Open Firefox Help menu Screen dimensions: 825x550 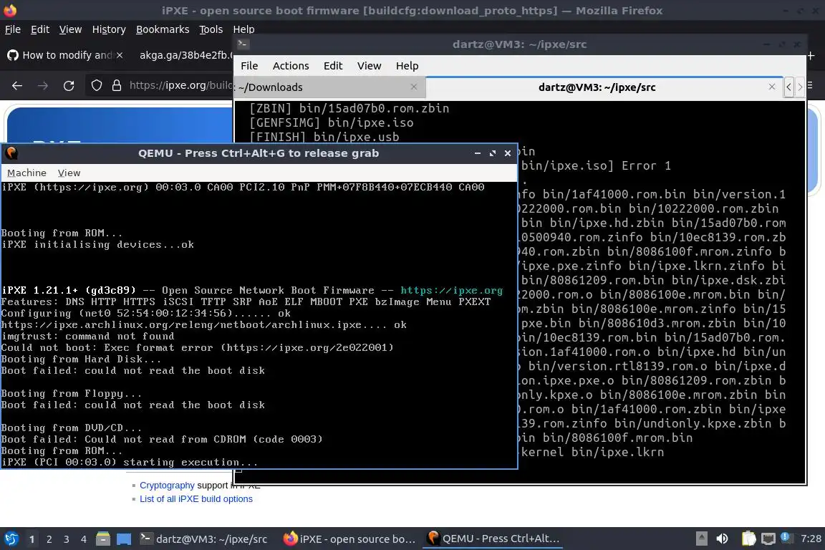[x=243, y=29]
